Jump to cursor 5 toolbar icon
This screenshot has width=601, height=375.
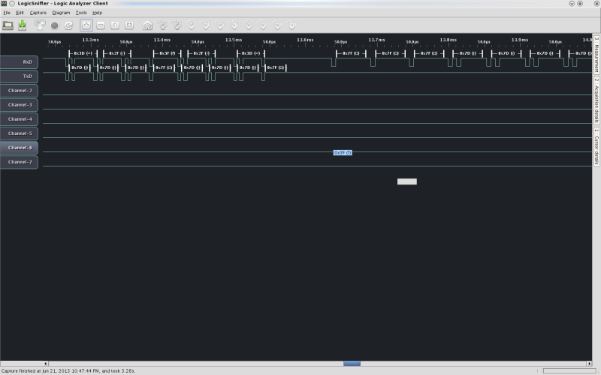point(220,25)
